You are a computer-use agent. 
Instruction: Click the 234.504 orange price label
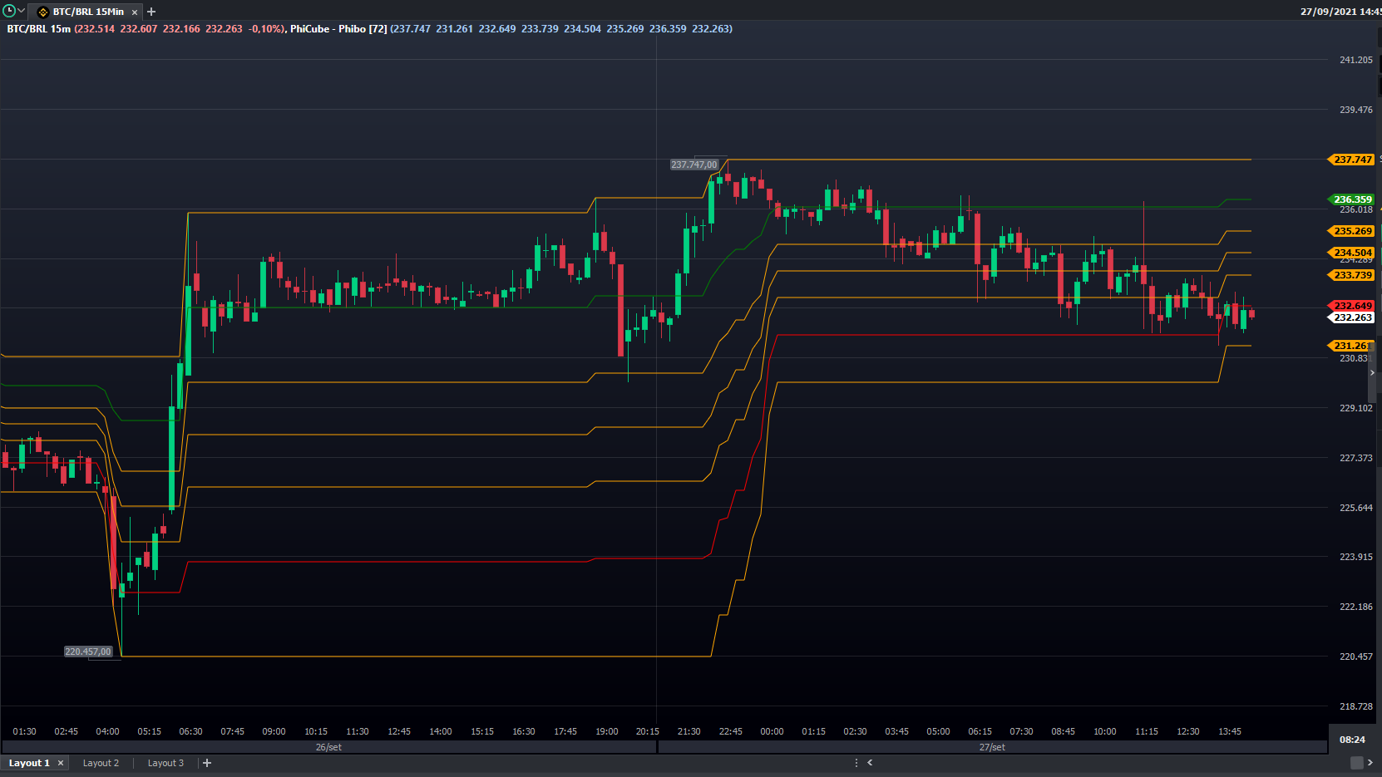pyautogui.click(x=1352, y=253)
